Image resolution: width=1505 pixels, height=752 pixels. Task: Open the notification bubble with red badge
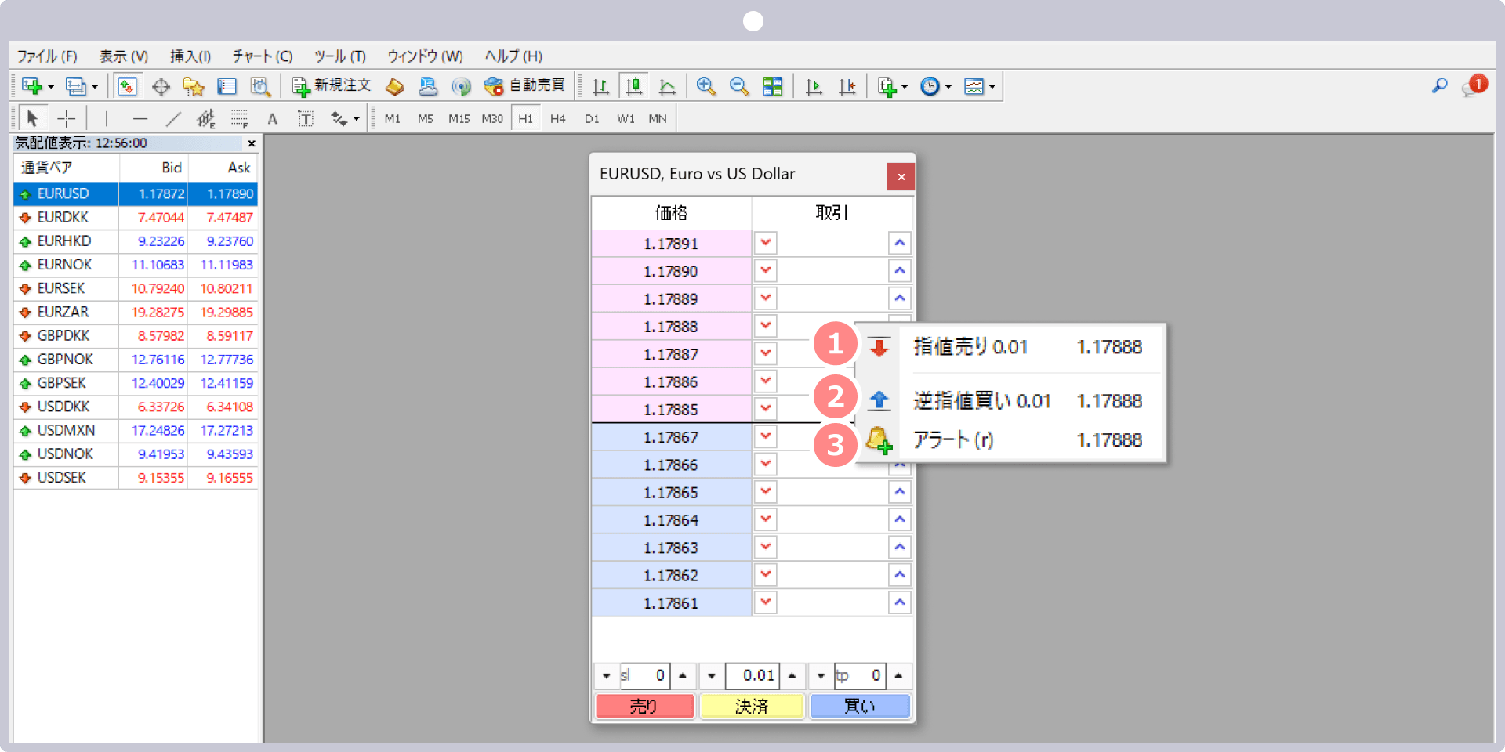point(1472,86)
